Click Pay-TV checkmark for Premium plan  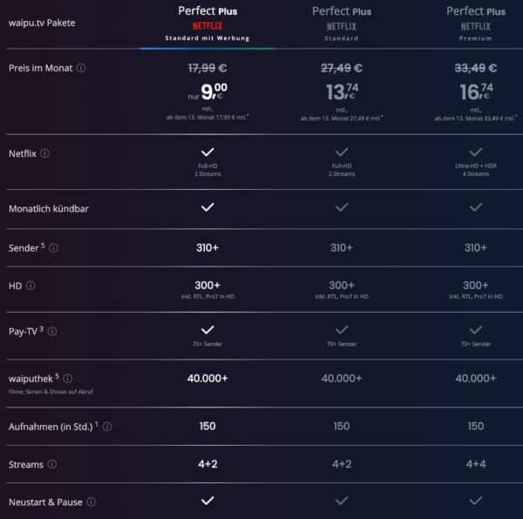pyautogui.click(x=475, y=329)
